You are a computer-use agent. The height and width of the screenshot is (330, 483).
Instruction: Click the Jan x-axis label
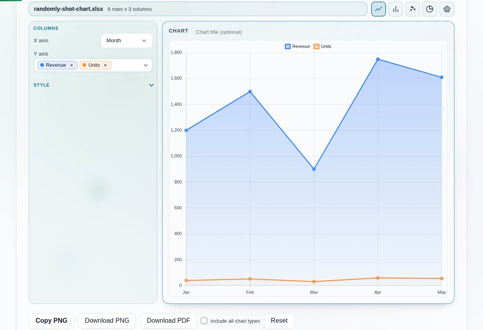point(186,292)
